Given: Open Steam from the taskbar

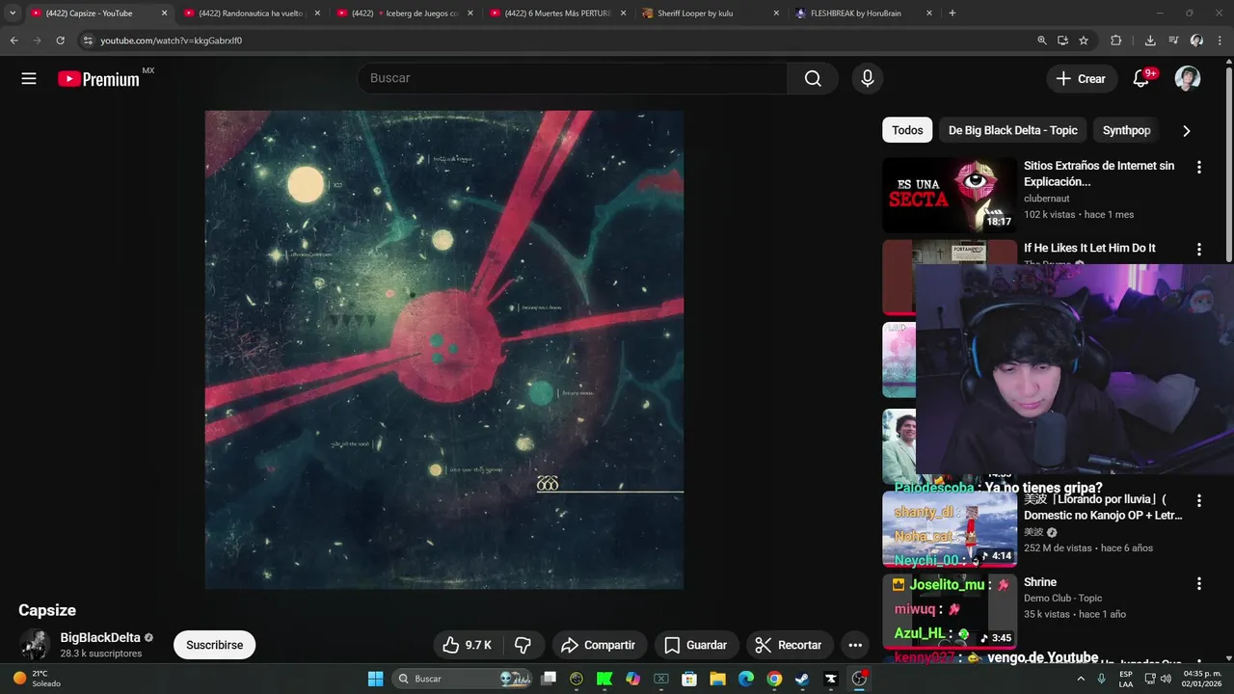Looking at the screenshot, I should tap(801, 679).
